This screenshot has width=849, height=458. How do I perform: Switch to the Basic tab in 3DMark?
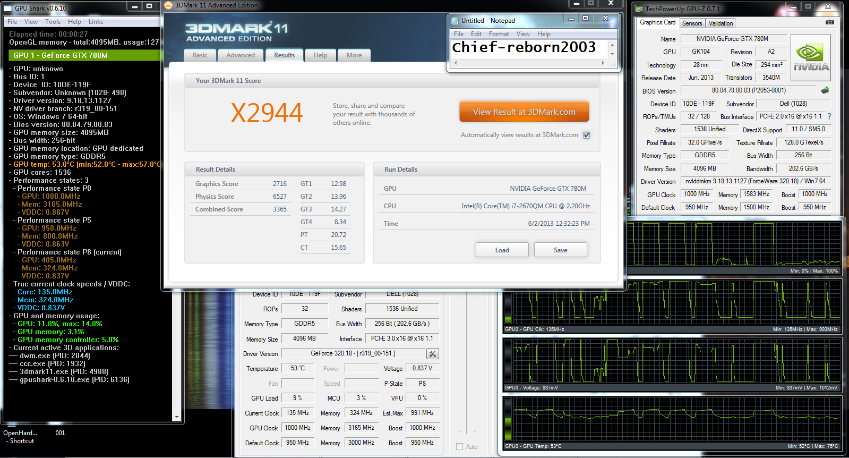tap(200, 55)
